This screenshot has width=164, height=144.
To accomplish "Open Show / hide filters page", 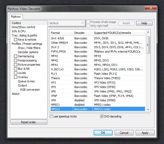I will tap(29, 48).
